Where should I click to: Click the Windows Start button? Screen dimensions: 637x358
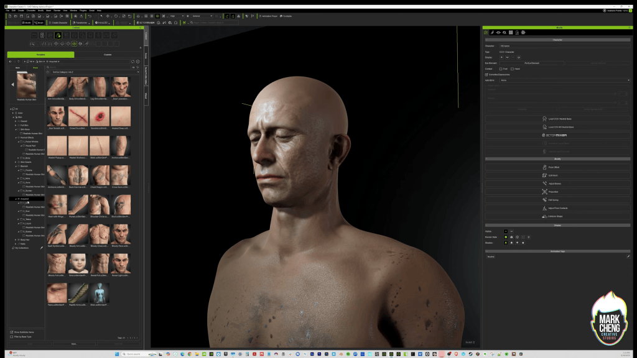click(x=117, y=354)
